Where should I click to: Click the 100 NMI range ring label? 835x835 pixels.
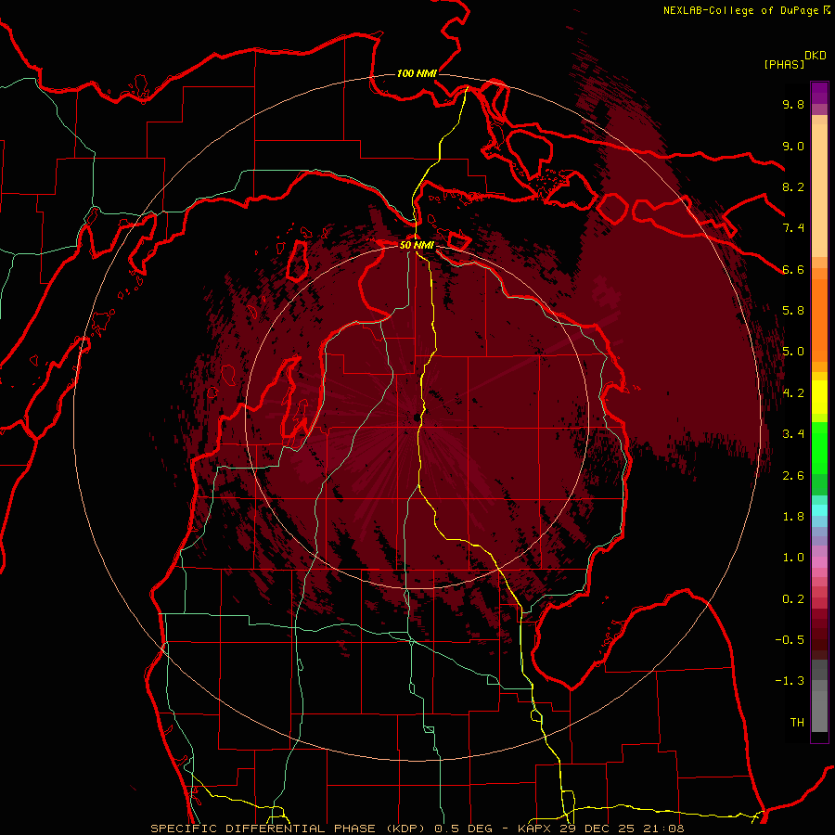pos(417,73)
